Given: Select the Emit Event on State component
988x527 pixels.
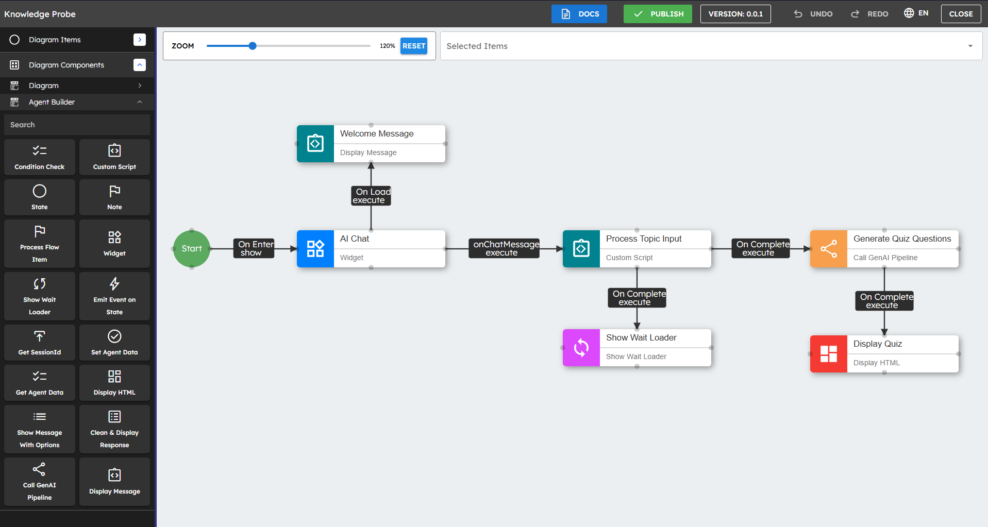Looking at the screenshot, I should click(114, 296).
